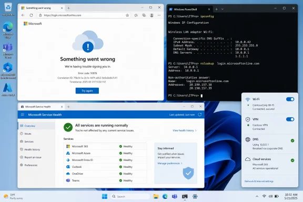Add login page to favorites star
The image size is (303, 202).
[127, 15]
